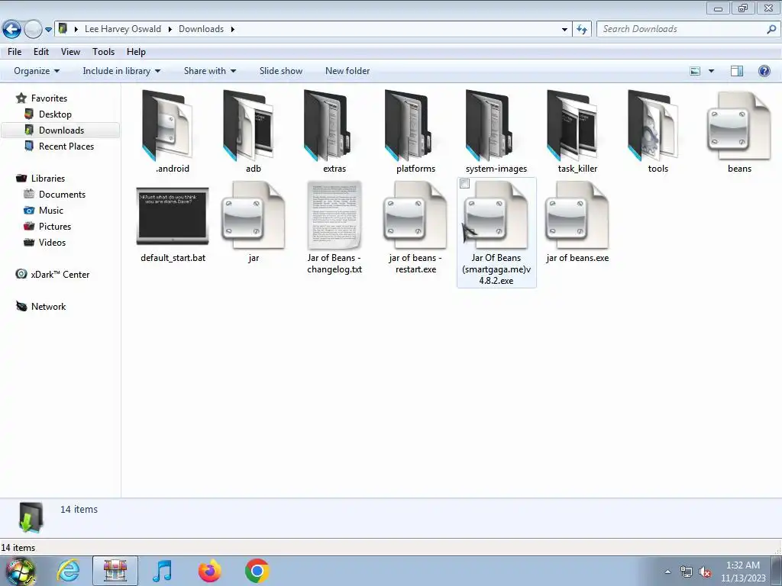
Task: Launch Google Chrome from the taskbar
Action: click(x=257, y=571)
